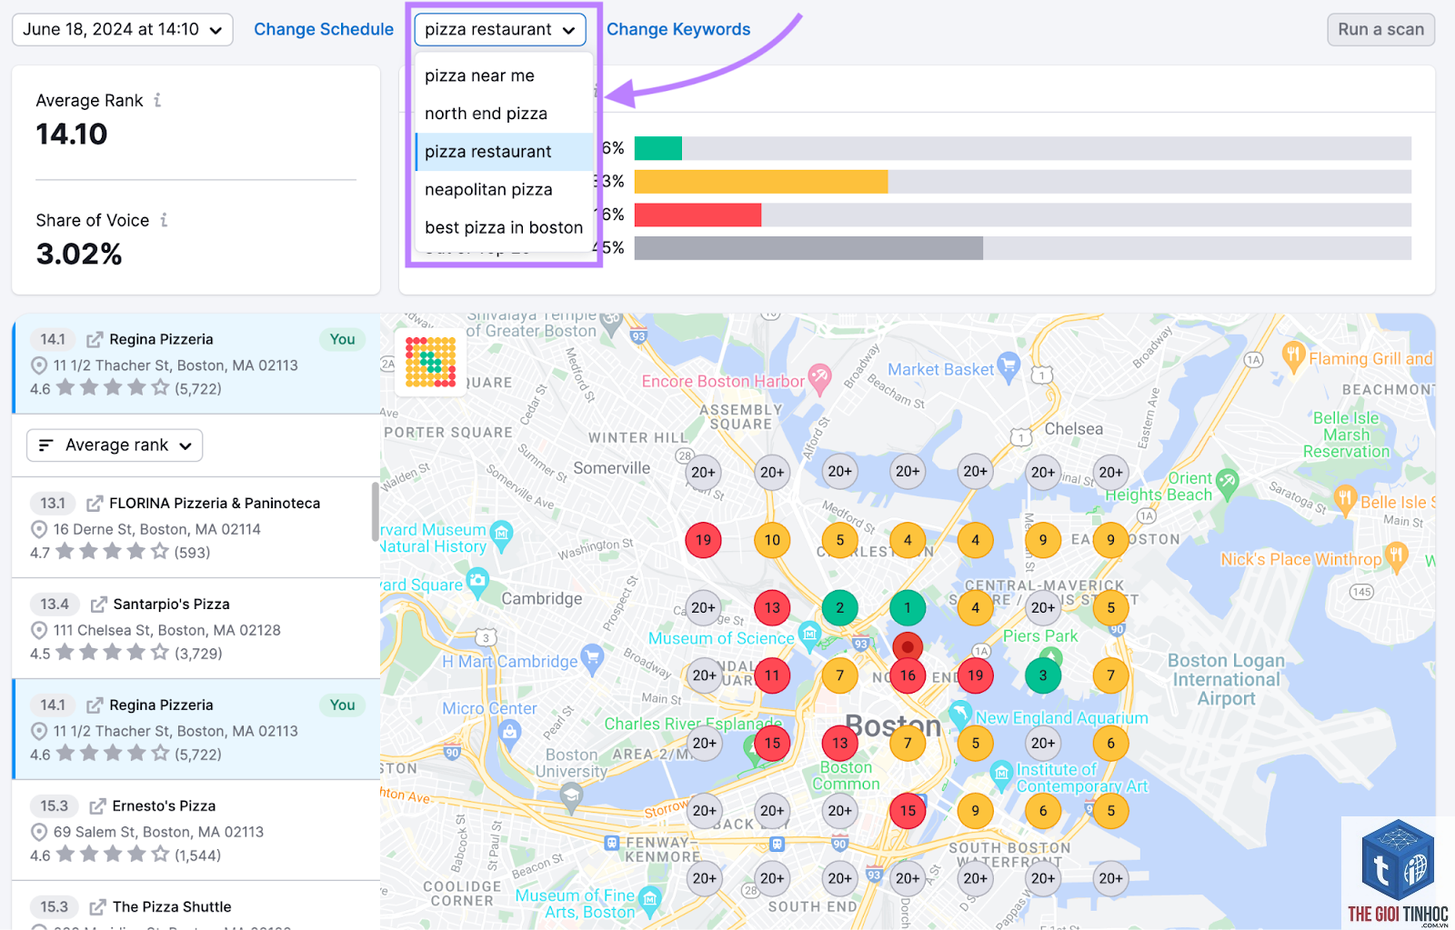
Task: Choose highlighted 'pizza restaurant' option in list
Action: tap(504, 152)
